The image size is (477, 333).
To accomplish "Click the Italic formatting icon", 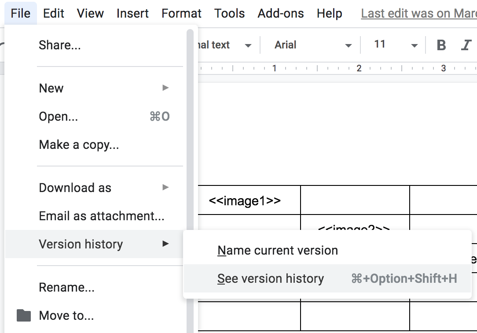I will click(x=466, y=45).
